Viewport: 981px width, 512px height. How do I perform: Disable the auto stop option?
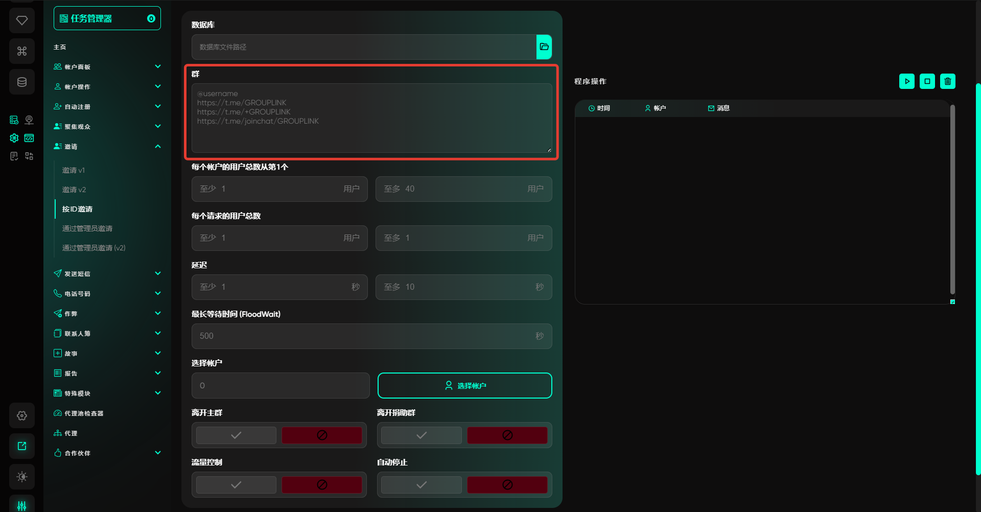[x=507, y=485]
